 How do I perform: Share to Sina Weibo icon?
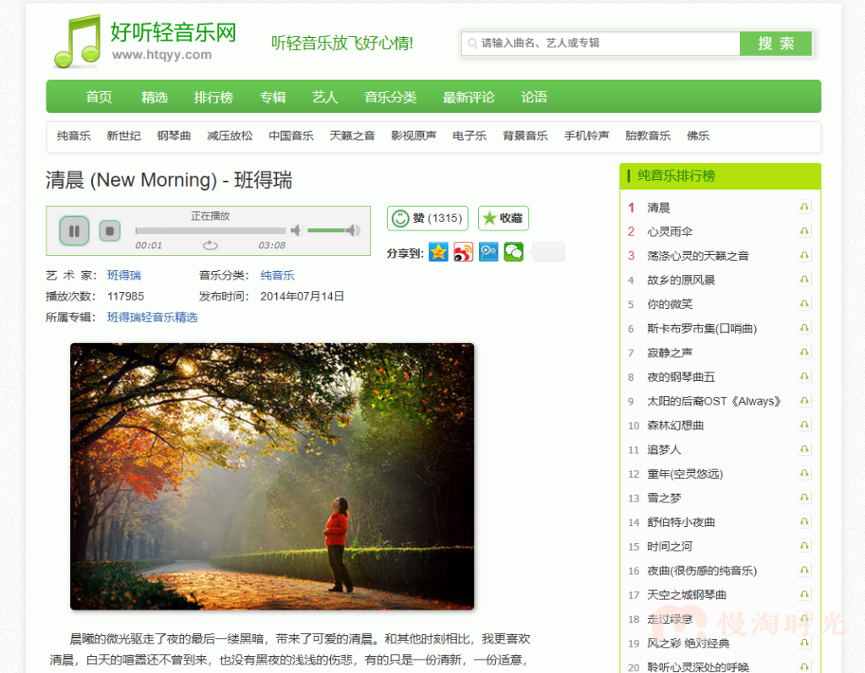464,252
